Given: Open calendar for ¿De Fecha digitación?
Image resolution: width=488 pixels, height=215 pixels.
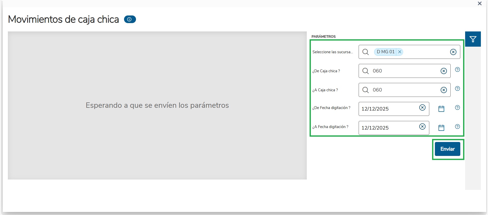Looking at the screenshot, I should (x=441, y=109).
